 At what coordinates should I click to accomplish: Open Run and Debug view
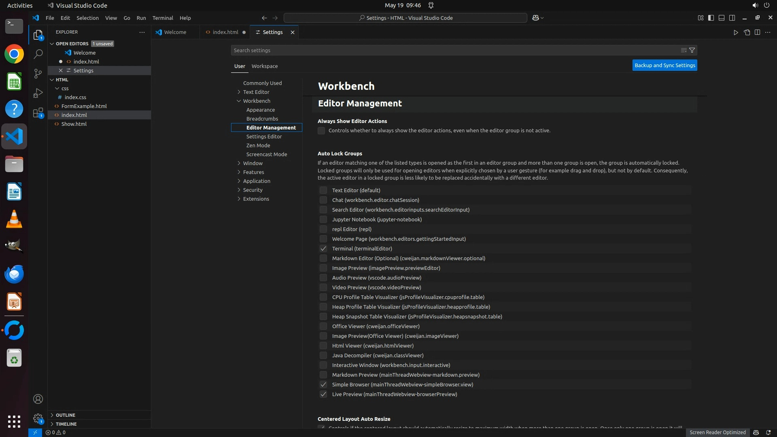pos(38,93)
